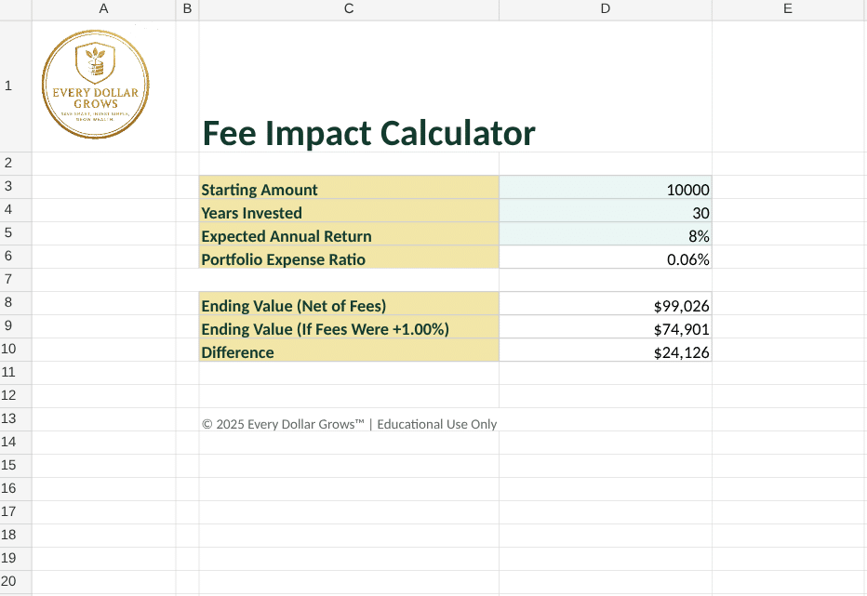The image size is (867, 596).
Task: Select column A header
Action: (x=103, y=9)
